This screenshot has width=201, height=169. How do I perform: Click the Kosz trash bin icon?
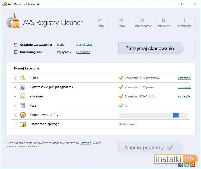pyautogui.click(x=23, y=105)
